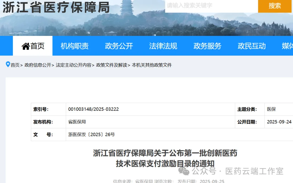Click the 浙江省医疗保障局 site title
Screen dimensions: 293x183
56,7
